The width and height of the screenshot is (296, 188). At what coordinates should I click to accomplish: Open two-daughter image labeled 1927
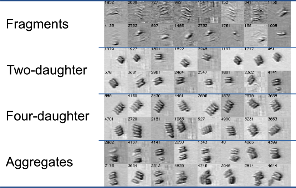point(139,59)
